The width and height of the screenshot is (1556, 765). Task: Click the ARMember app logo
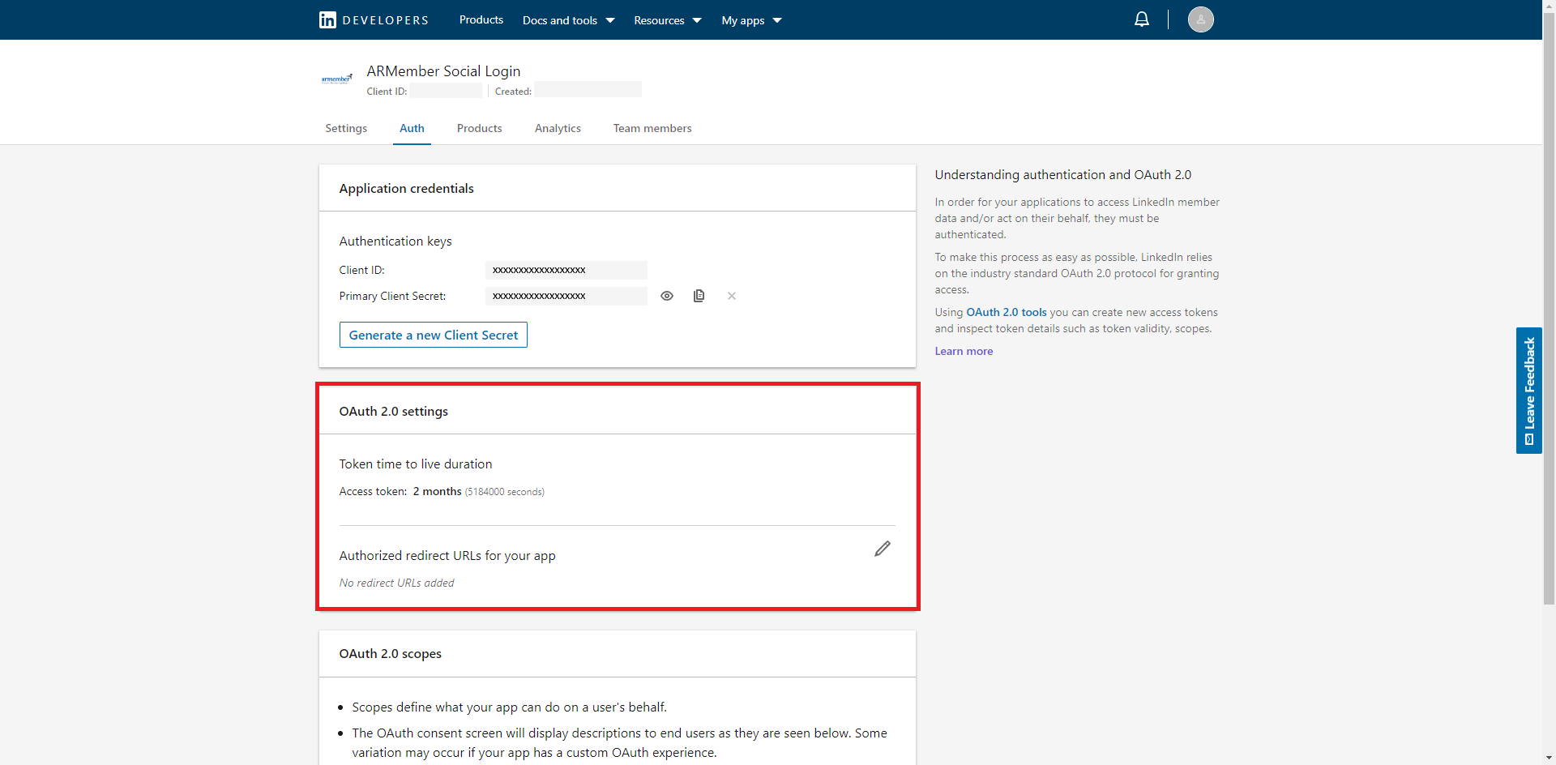pyautogui.click(x=336, y=78)
